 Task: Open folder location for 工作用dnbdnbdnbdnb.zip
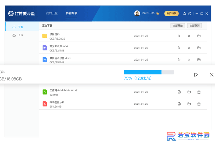(x=189, y=92)
